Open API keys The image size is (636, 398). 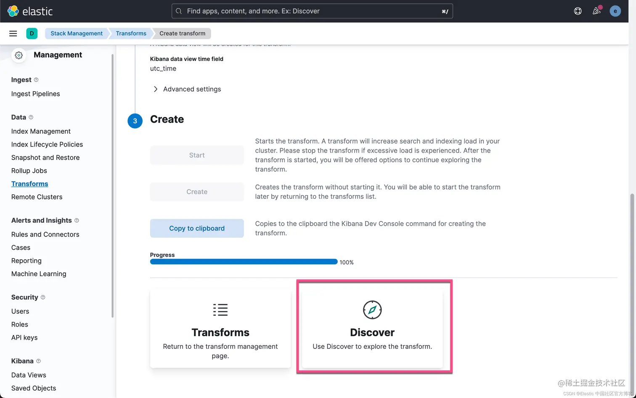click(x=24, y=337)
